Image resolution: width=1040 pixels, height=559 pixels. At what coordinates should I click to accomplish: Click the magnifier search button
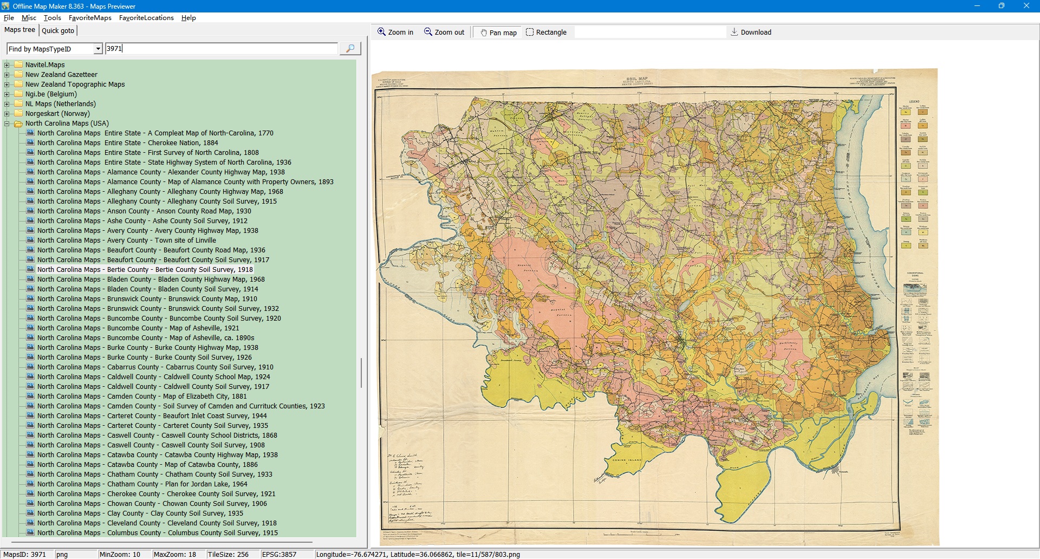click(x=350, y=49)
